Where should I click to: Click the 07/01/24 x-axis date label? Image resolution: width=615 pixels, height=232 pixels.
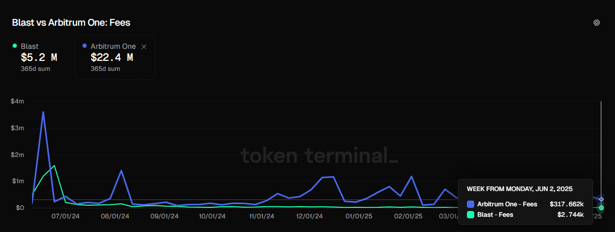click(x=66, y=215)
